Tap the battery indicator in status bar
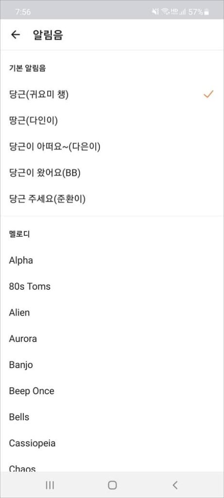Screen dimensions: 224x498 coord(207,12)
